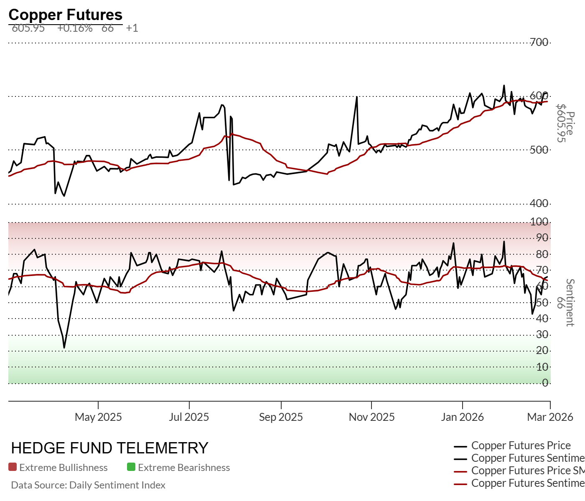Click the 700 price axis label
This screenshot has height=501, width=585.
coord(539,42)
